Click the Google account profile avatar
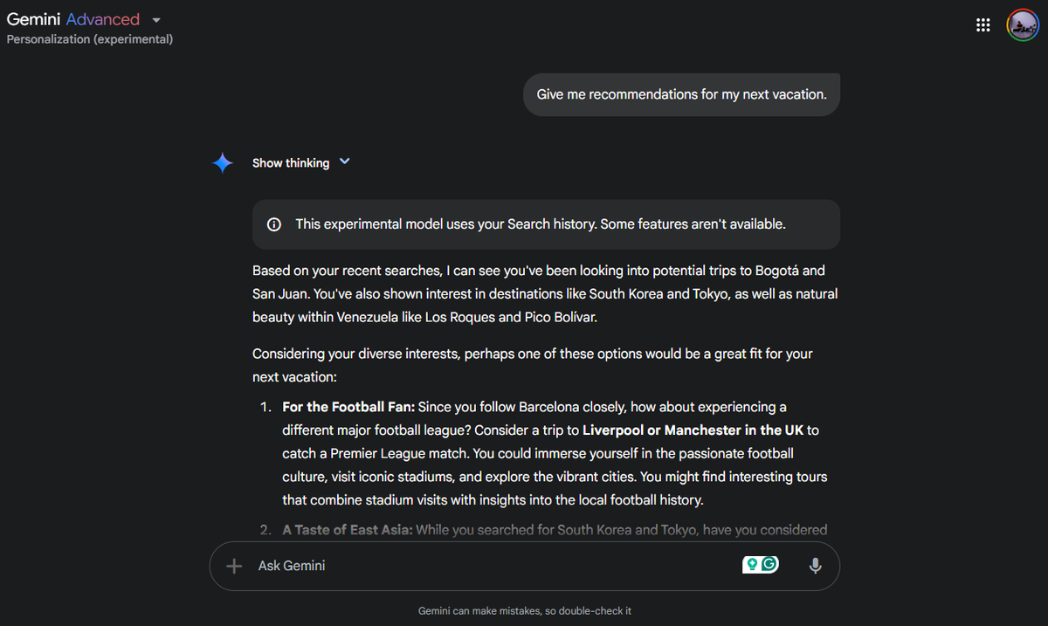Image resolution: width=1048 pixels, height=626 pixels. coord(1022,25)
